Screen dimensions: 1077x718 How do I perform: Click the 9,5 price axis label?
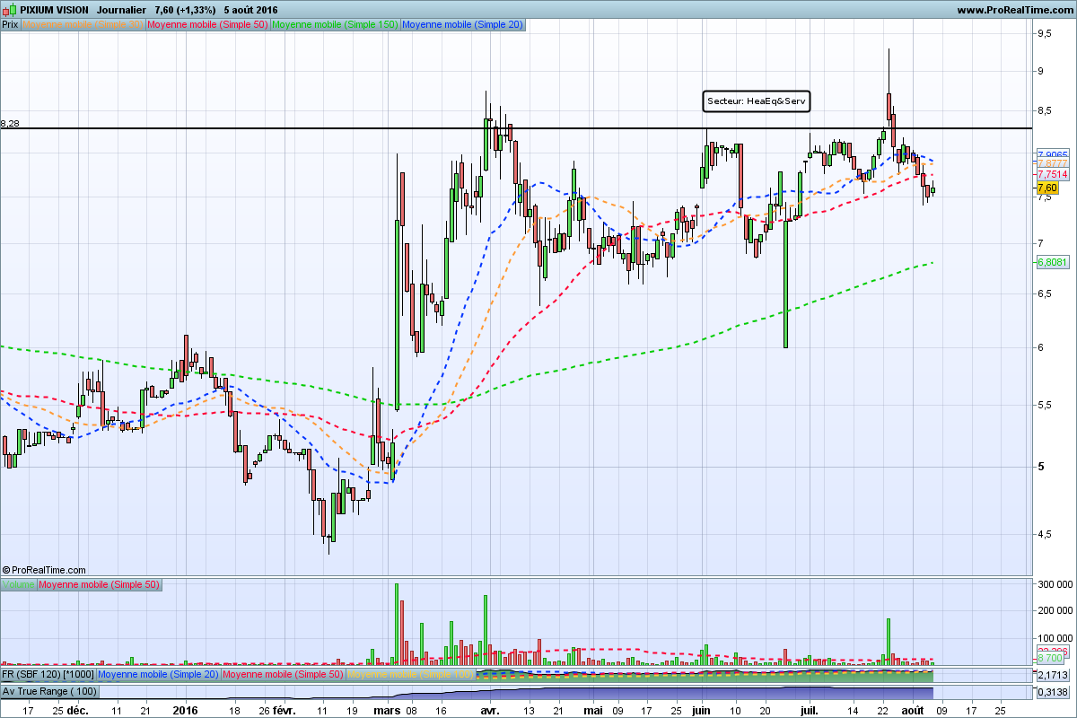click(1046, 33)
